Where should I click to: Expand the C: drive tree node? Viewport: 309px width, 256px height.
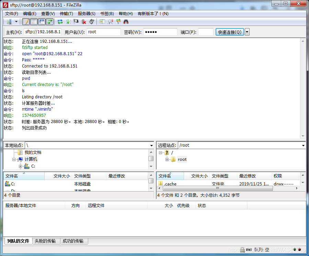20,167
